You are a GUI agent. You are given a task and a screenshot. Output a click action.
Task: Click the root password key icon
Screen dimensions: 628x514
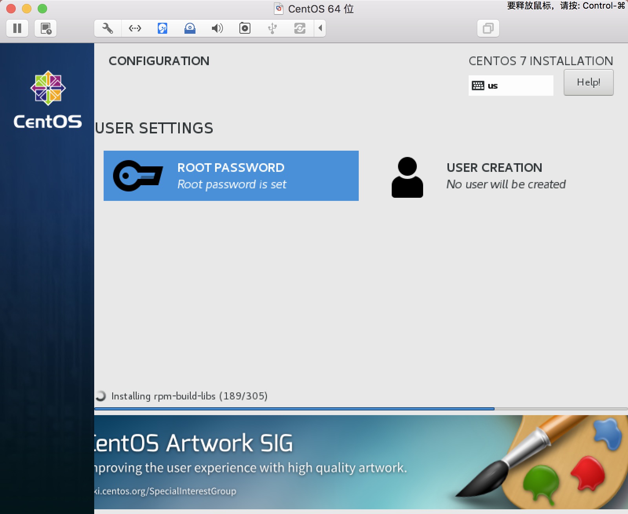pyautogui.click(x=138, y=176)
